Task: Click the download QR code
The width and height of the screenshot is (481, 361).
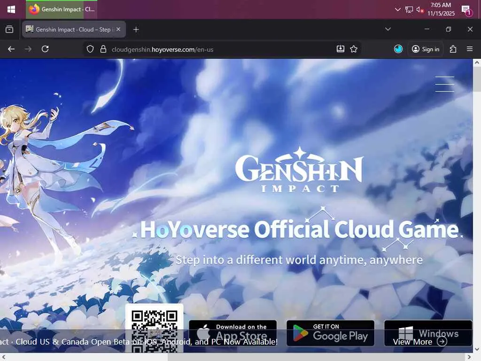Action: click(154, 329)
